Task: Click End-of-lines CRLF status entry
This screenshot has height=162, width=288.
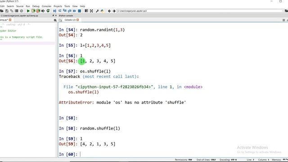Action: click(x=206, y=160)
